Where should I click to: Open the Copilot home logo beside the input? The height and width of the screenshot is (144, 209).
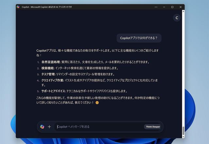42,127
